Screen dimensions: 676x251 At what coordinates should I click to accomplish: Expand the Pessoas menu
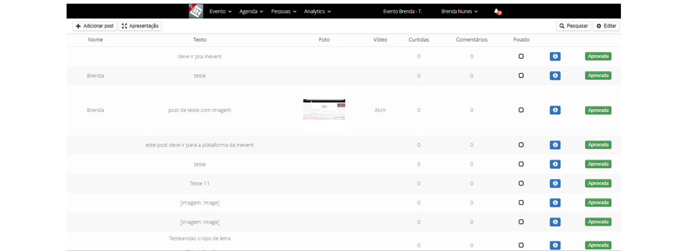pos(284,11)
